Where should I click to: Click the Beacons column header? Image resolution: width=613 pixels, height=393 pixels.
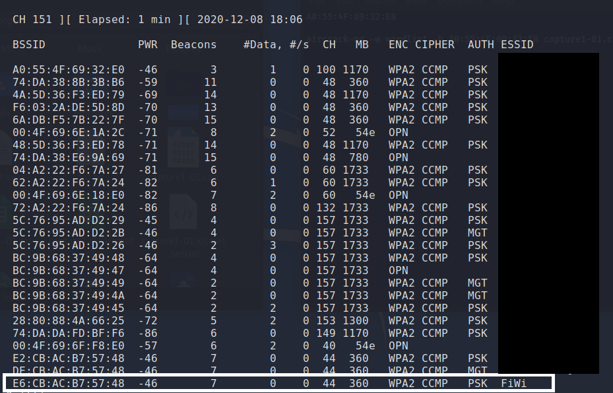click(193, 45)
